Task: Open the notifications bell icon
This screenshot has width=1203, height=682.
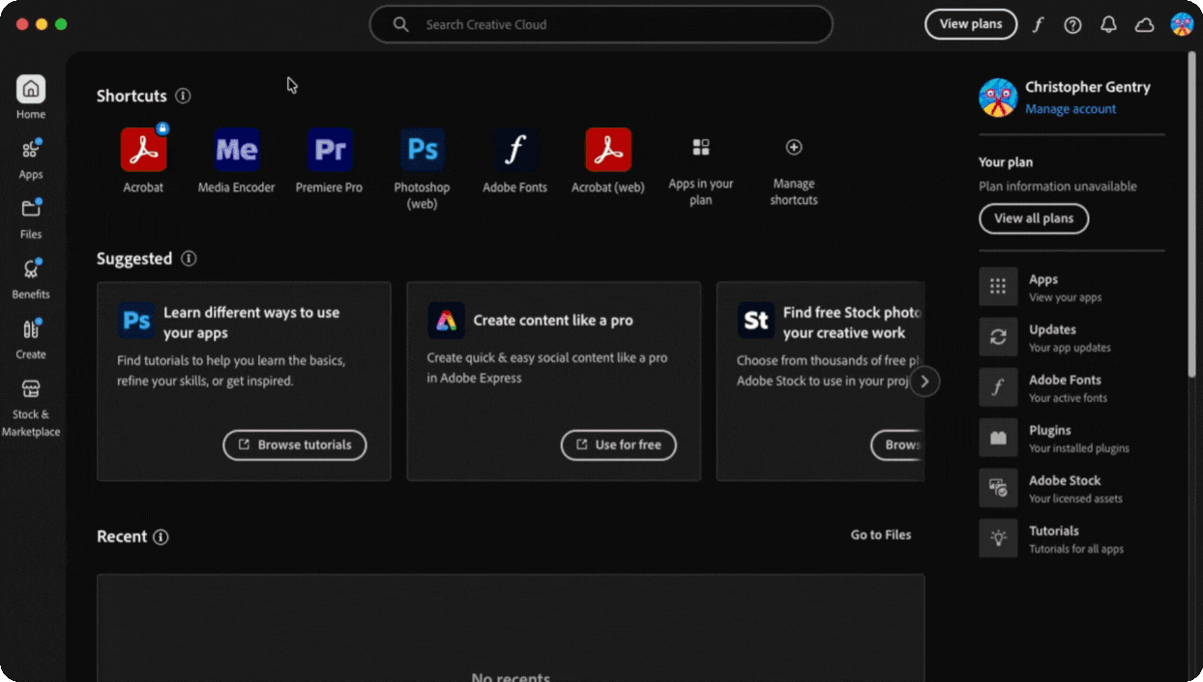Action: point(1109,25)
